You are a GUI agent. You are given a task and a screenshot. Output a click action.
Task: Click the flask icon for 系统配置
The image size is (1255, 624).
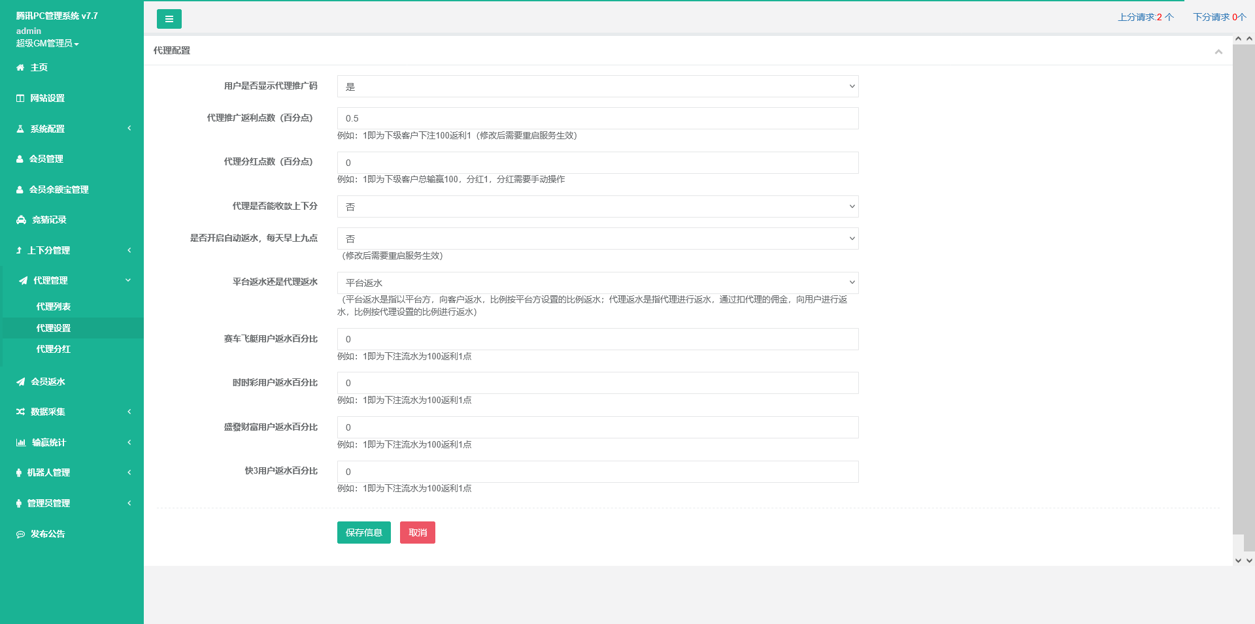(x=20, y=129)
